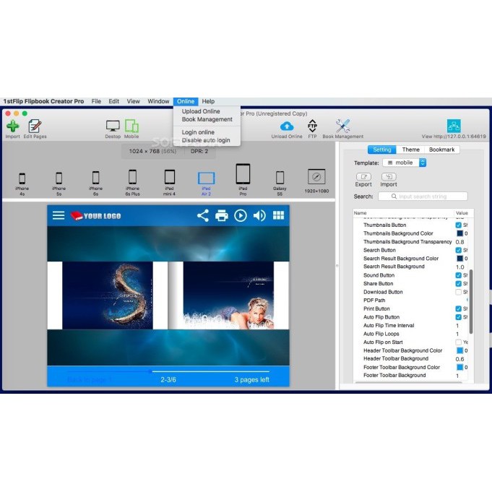This screenshot has width=492, height=492.
Task: Open the thumbnails grid icon
Action: pos(278,215)
